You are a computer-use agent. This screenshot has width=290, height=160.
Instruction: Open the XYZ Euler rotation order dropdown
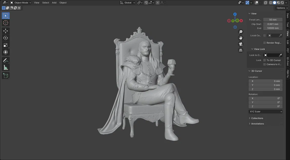265,111
